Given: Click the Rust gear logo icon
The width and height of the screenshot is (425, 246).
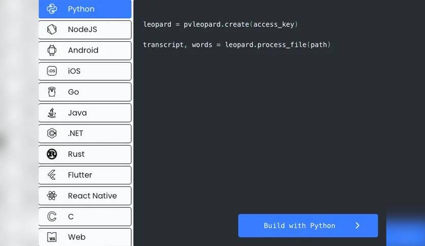Looking at the screenshot, I should click(52, 154).
